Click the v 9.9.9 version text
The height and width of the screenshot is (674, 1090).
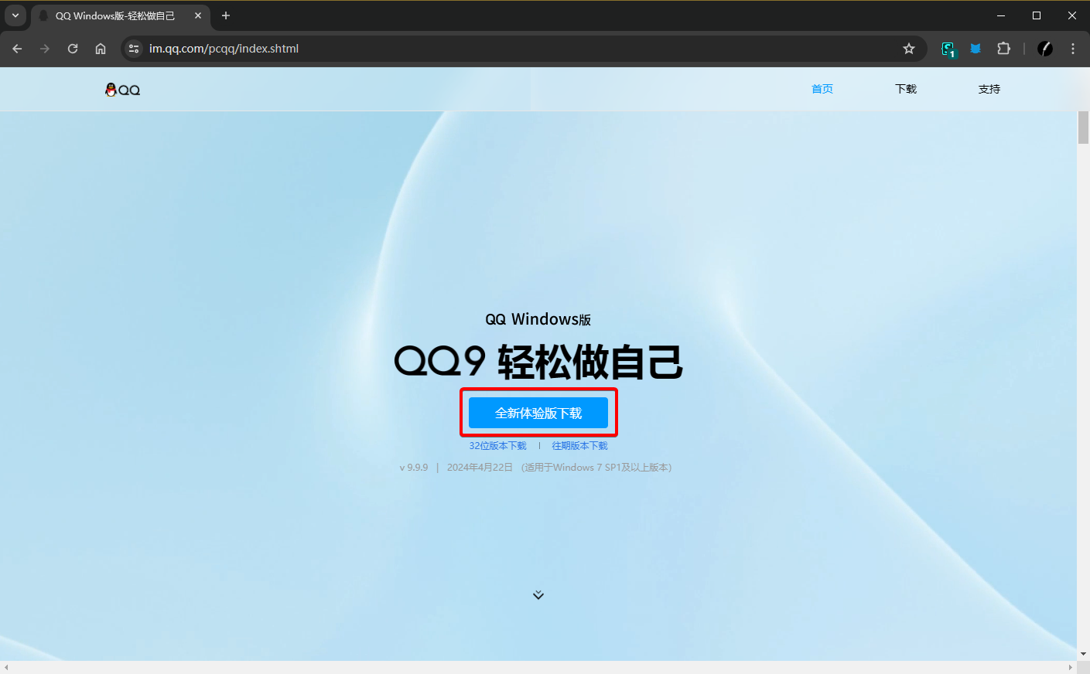[414, 468]
